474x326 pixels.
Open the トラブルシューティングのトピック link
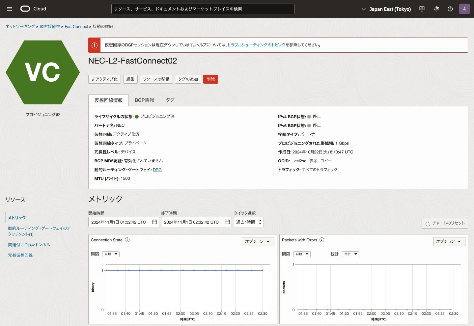257,45
